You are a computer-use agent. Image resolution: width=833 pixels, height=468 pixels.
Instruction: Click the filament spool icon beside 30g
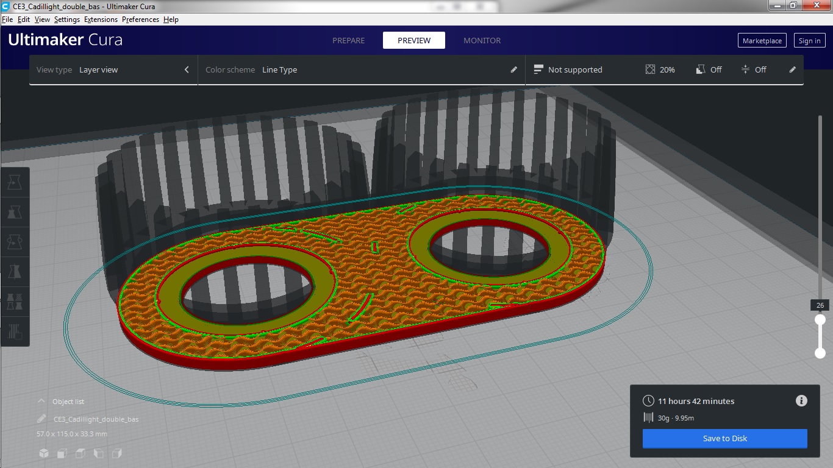pyautogui.click(x=648, y=417)
